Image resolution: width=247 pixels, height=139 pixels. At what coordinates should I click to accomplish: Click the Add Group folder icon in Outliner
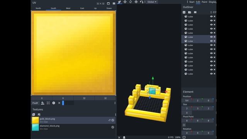pyautogui.click(x=189, y=12)
